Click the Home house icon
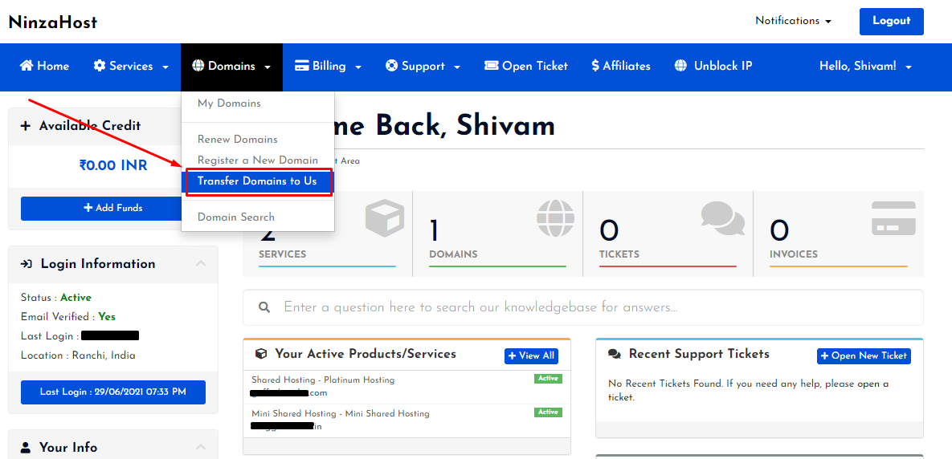 [x=26, y=66]
